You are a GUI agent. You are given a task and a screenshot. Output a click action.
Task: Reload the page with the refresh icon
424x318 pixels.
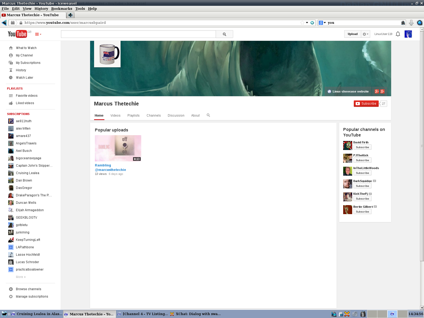312,23
